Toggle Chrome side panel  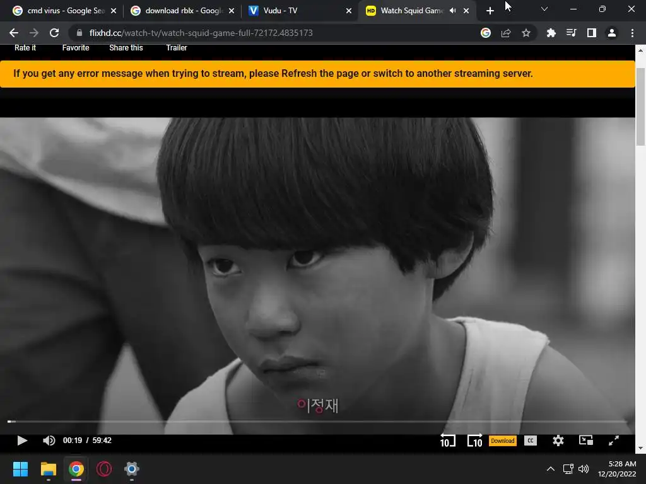(x=592, y=33)
